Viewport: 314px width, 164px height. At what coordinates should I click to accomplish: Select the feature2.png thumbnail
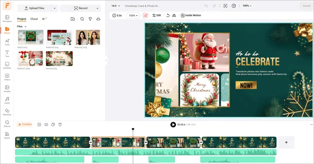click(88, 37)
